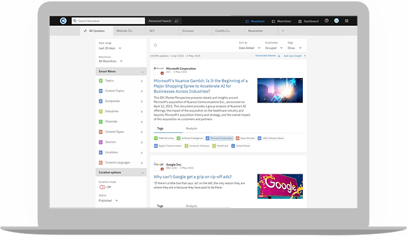Open Analysis tab of Google article
Viewport: 408px width, 236px height.
point(191,206)
